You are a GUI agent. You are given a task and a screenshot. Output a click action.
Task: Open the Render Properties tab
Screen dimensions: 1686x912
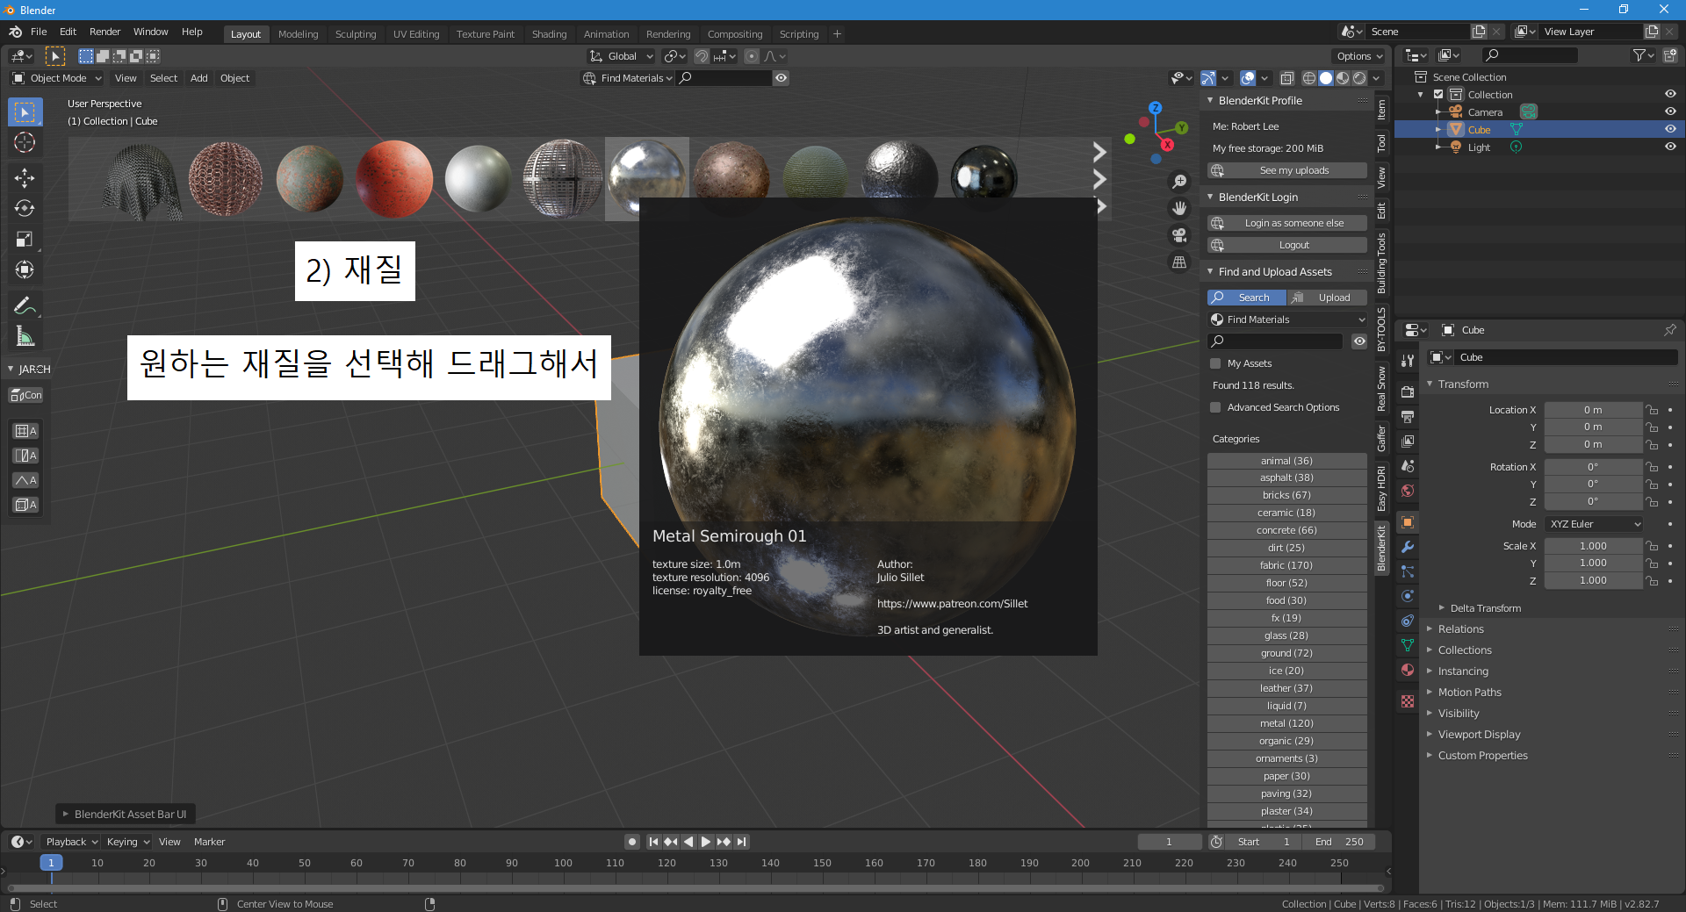click(x=1408, y=391)
